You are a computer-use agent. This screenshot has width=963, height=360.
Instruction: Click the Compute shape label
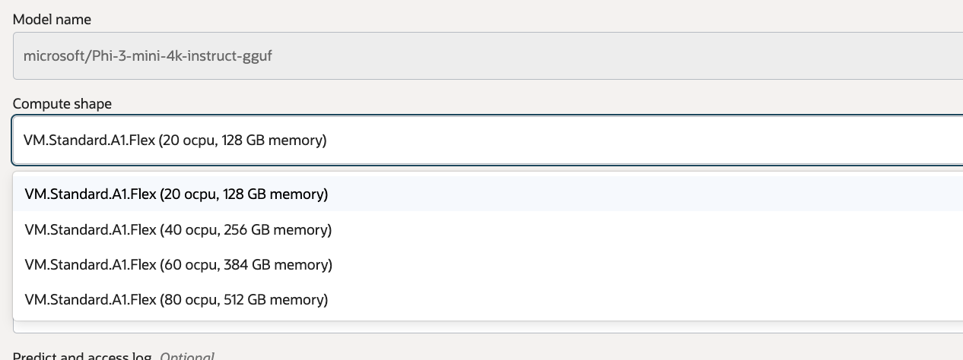point(62,103)
